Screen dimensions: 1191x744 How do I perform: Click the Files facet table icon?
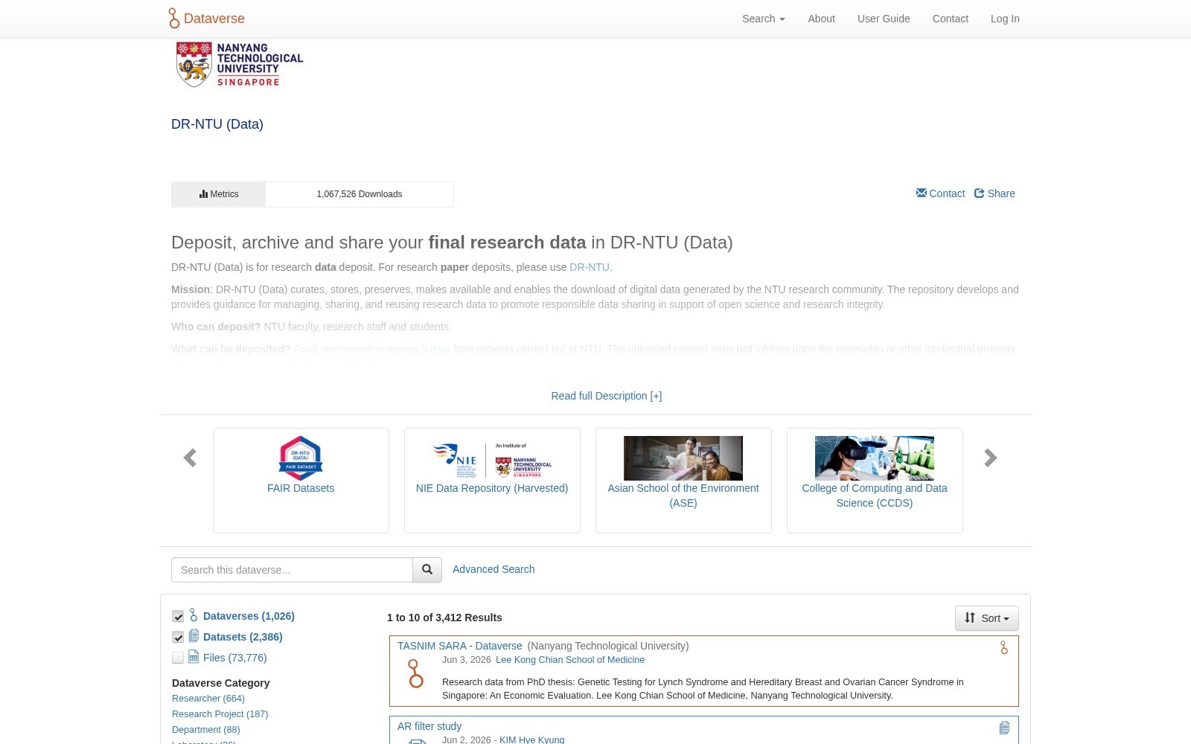[194, 657]
